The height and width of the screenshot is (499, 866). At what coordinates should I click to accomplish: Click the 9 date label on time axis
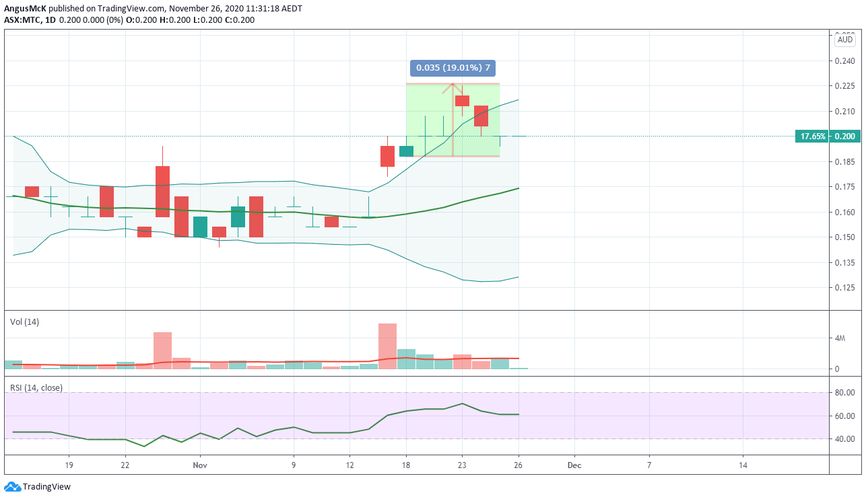[294, 465]
